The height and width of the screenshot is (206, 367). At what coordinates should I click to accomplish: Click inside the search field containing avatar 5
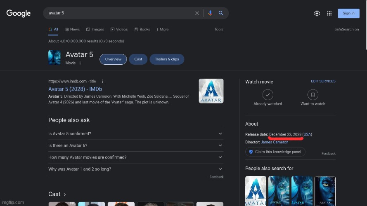click(x=120, y=13)
